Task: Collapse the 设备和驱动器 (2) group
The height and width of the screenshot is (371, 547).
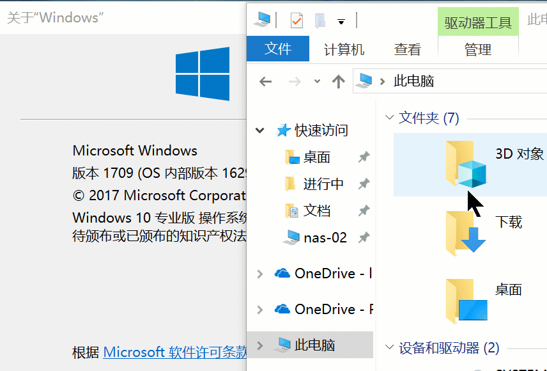Action: (389, 347)
